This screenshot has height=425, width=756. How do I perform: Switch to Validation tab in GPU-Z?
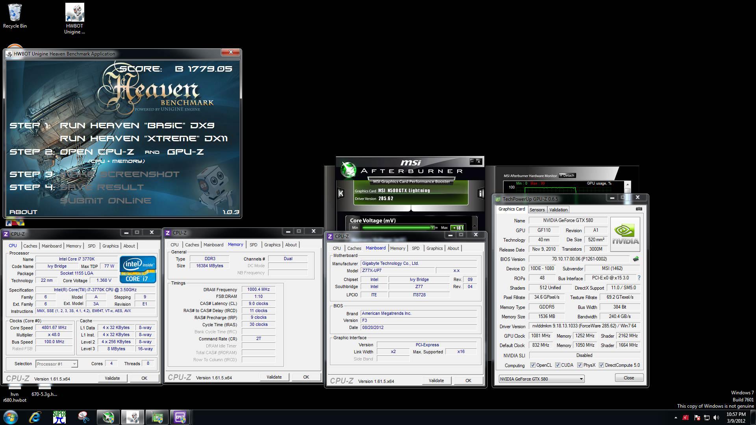558,210
